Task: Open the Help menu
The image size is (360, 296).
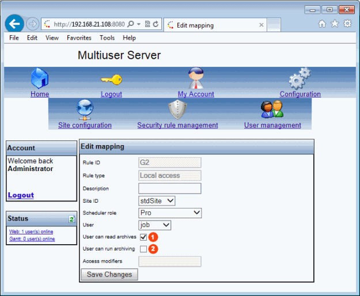Action: (129, 38)
